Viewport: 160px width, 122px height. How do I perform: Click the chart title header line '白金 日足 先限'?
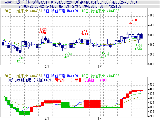click(x=71, y=2)
